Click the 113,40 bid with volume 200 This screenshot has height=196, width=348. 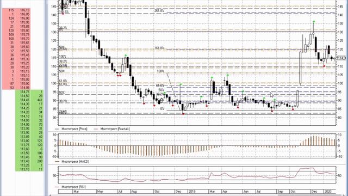[x=29, y=161]
